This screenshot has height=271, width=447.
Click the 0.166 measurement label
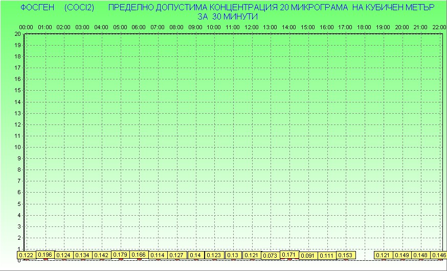coord(139,255)
